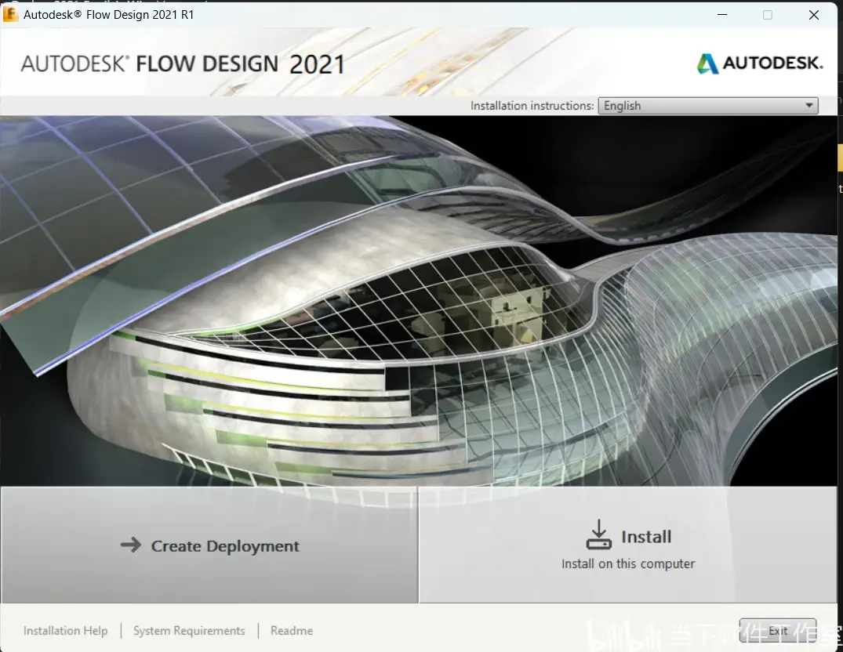The image size is (843, 652).
Task: Click the Autodesk logo in header
Action: click(760, 63)
